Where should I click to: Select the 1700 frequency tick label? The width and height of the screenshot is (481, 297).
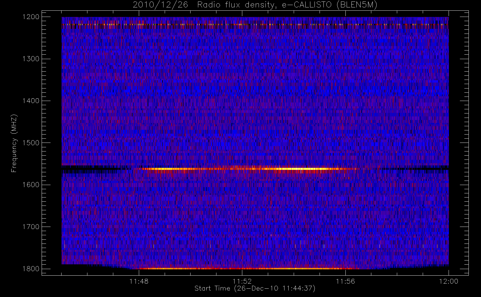[31, 227]
